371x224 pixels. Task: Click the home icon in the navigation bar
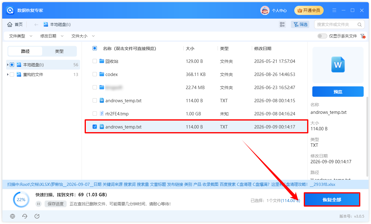(10, 24)
